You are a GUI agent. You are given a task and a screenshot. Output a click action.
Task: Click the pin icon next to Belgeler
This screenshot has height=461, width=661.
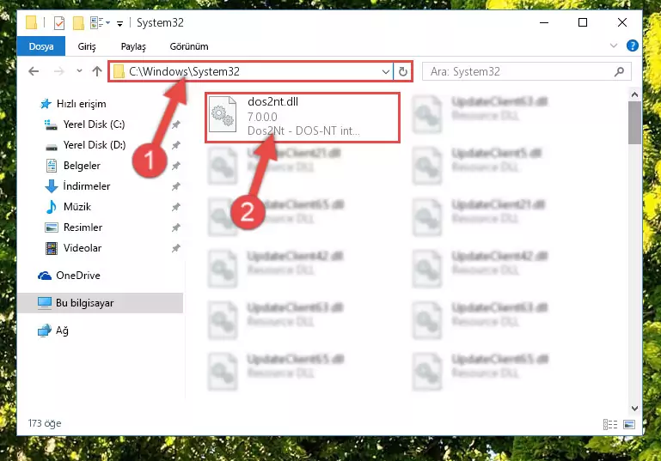tap(176, 166)
